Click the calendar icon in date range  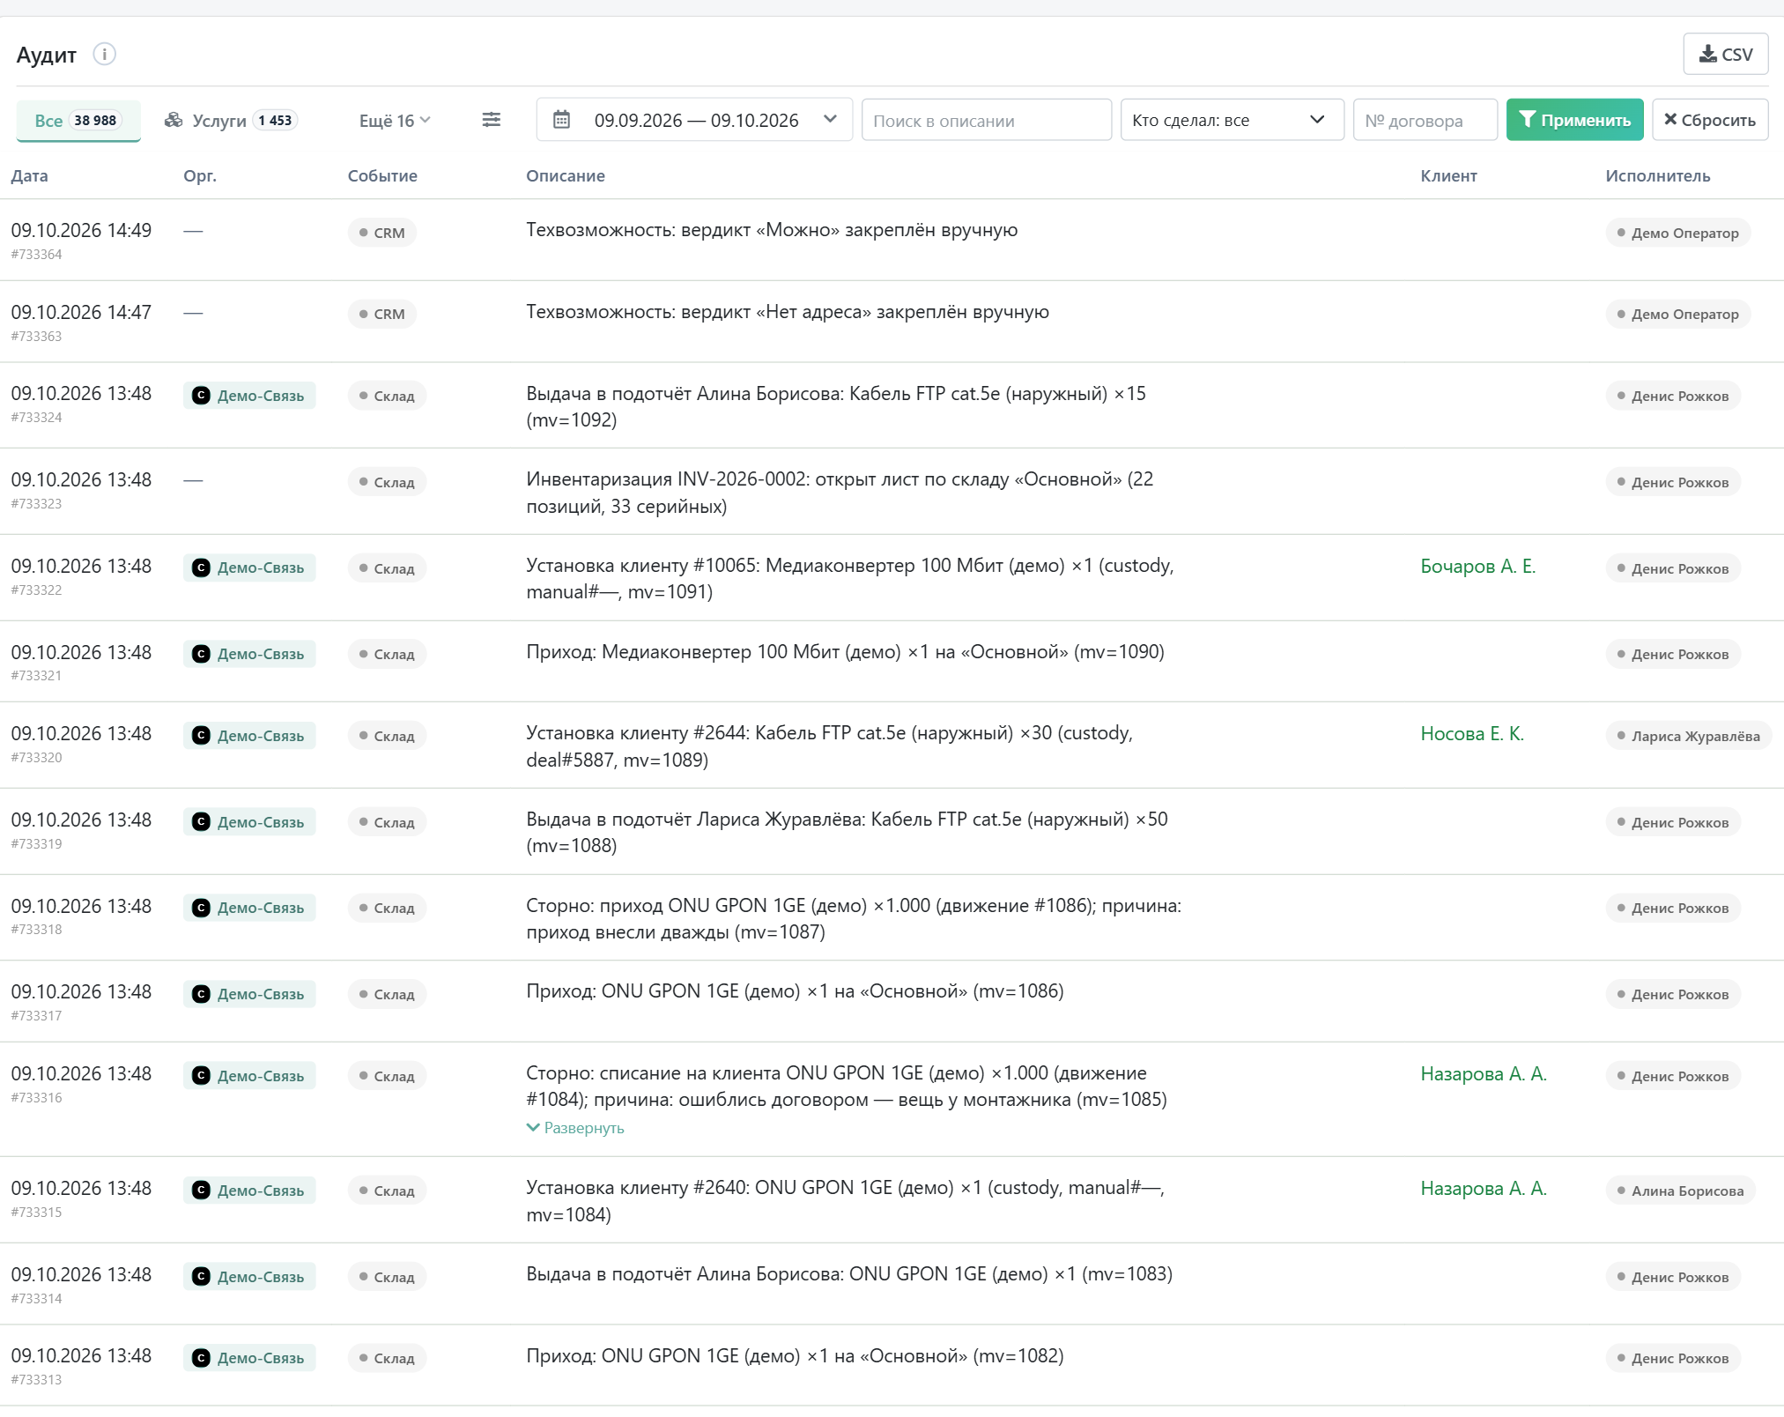coord(561,120)
